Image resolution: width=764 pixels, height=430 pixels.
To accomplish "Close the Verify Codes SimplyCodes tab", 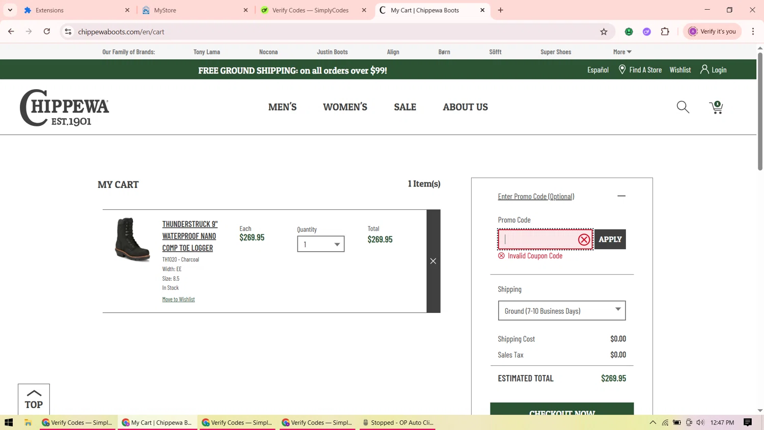I will pyautogui.click(x=364, y=10).
